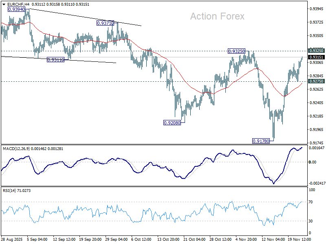Click the 0.91745 price axis value
This screenshot has width=326, height=244.
pos(317,143)
